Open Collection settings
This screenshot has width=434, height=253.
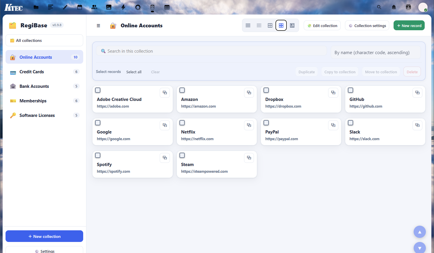point(367,26)
